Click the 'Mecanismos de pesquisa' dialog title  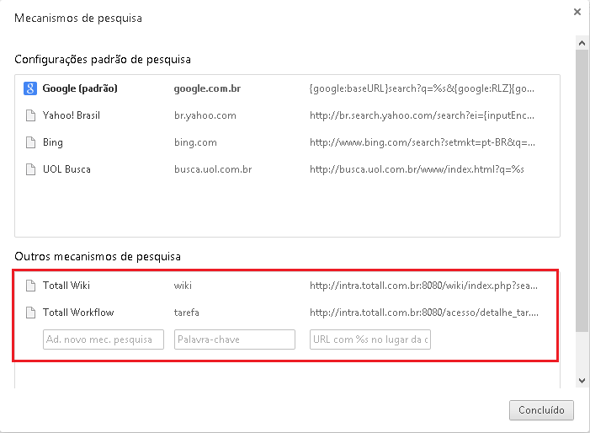pos(78,19)
